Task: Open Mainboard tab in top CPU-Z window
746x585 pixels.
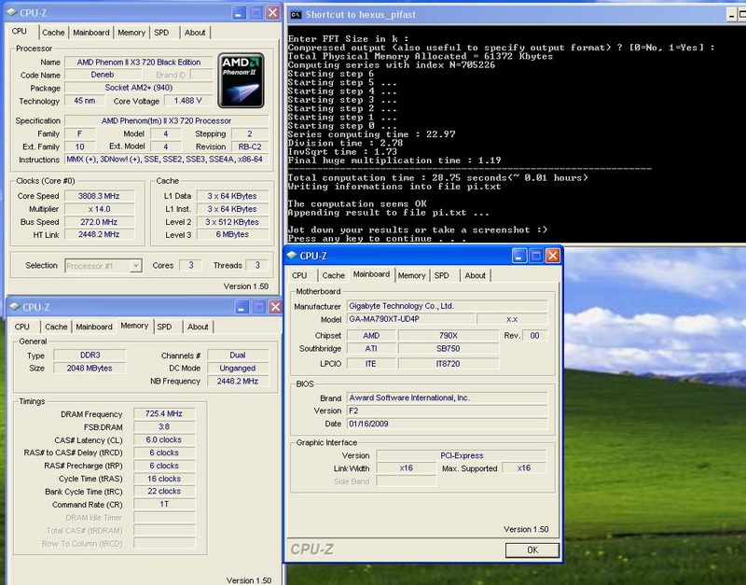Action: 90,33
